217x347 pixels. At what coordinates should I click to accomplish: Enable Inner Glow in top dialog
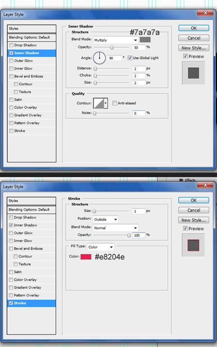click(11, 68)
